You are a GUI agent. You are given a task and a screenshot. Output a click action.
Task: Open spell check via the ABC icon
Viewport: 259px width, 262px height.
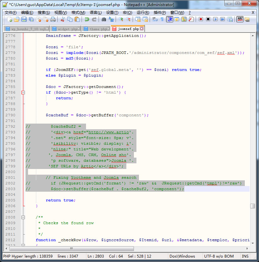(x=239, y=19)
